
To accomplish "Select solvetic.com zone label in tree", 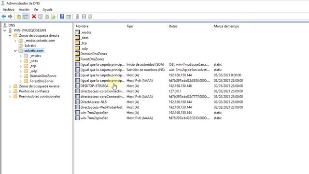I will pyautogui.click(x=34, y=51).
